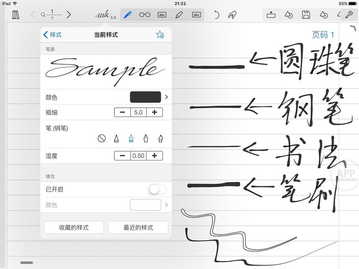This screenshot has height=269, width=359.
Task: Select the second abc text box tool
Action: (x=196, y=15)
